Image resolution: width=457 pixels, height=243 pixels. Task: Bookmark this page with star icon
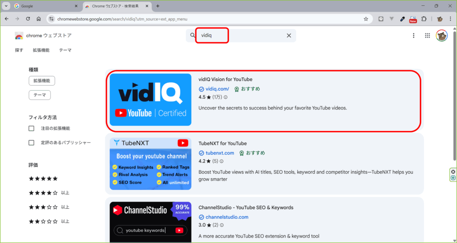(x=366, y=19)
